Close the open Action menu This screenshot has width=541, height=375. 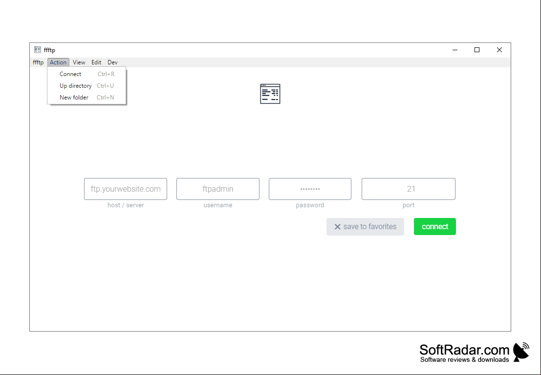[x=58, y=62]
